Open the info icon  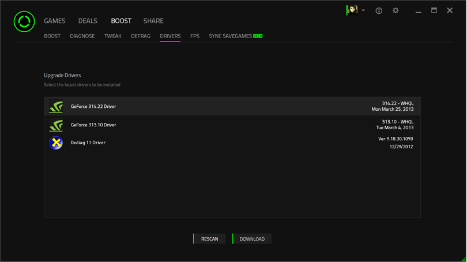379,11
